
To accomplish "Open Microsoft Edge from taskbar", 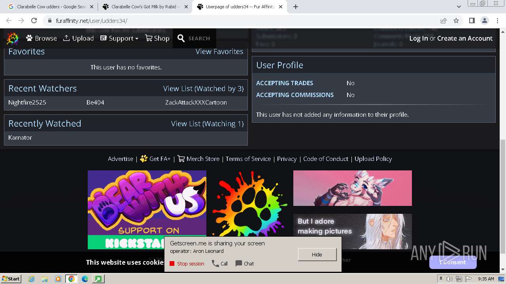I will coord(85,279).
